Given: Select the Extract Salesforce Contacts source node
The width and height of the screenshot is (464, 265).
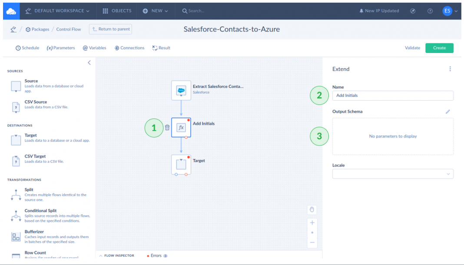Looking at the screenshot, I should click(181, 90).
